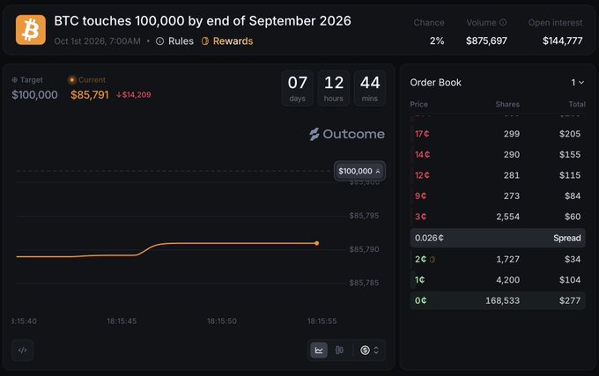Select the 0¢ bid row
This screenshot has width=599, height=376.
pos(498,300)
